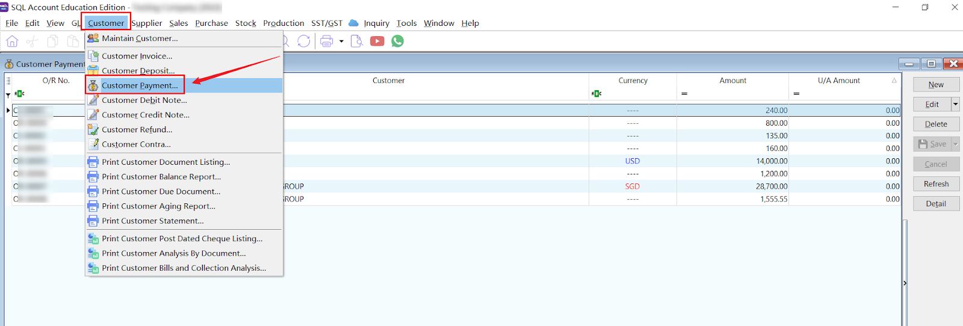Image resolution: width=963 pixels, height=326 pixels.
Task: Open the print preview document icon
Action: (x=356, y=41)
